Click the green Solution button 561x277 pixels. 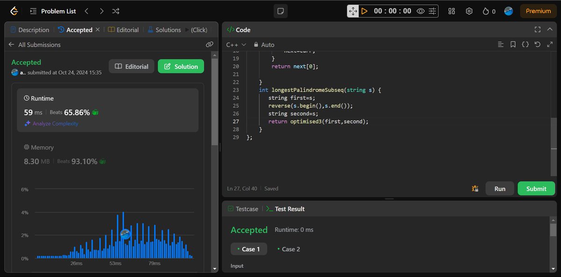181,66
